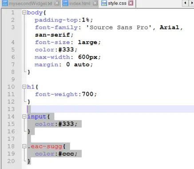Click the 'font-family' property text

click(x=56, y=27)
